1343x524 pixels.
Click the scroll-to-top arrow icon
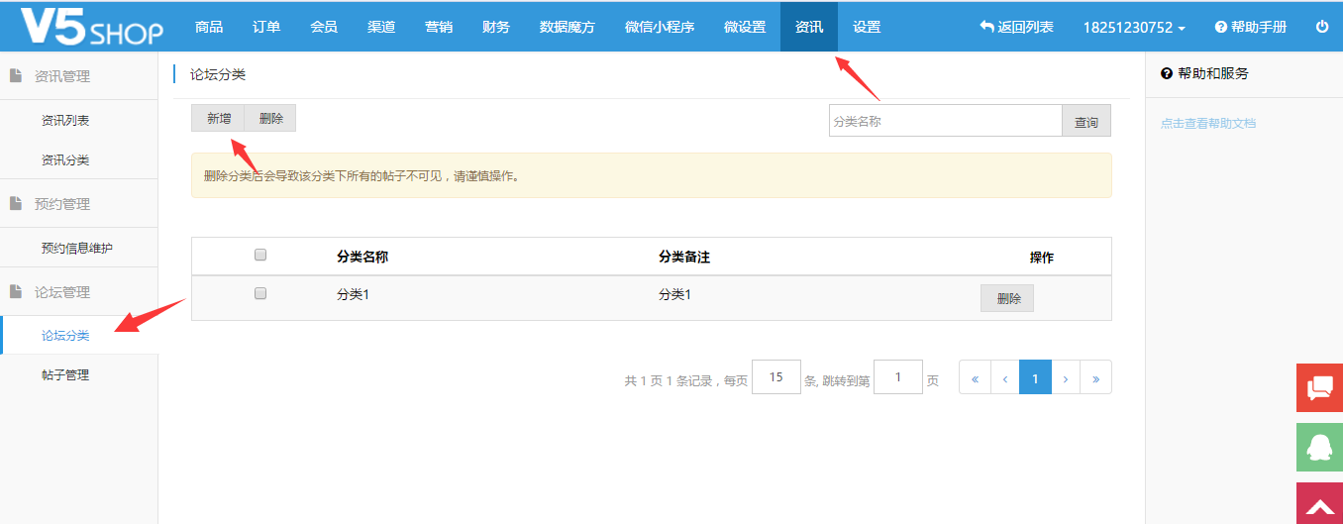1319,505
